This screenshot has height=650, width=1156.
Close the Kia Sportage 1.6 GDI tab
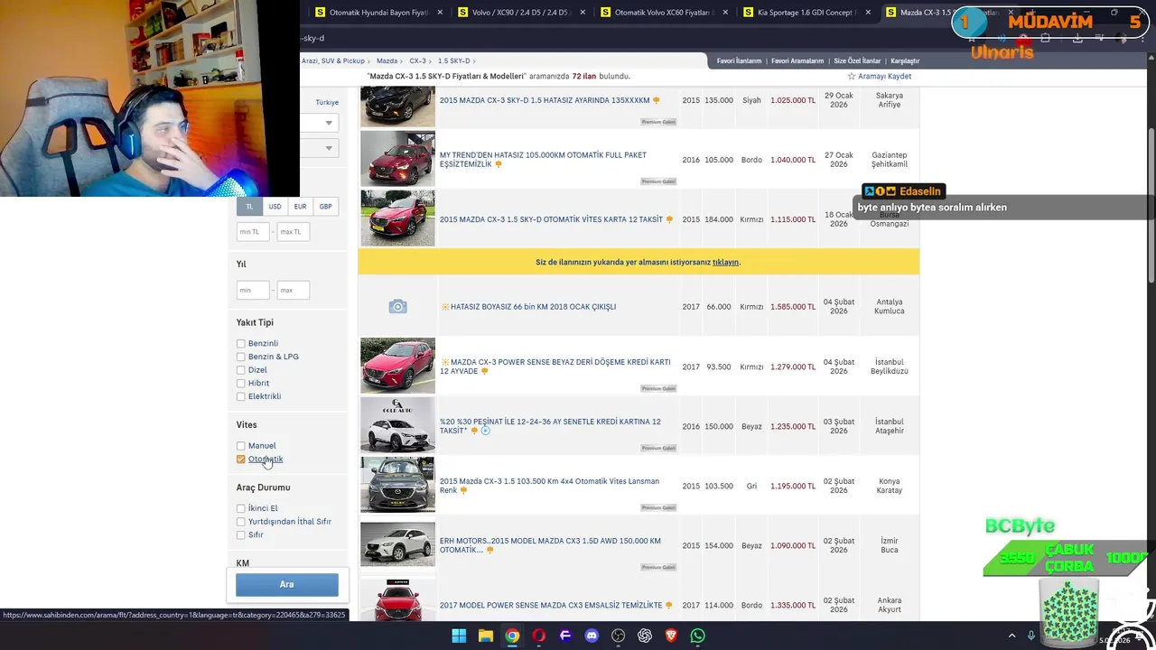(x=868, y=13)
